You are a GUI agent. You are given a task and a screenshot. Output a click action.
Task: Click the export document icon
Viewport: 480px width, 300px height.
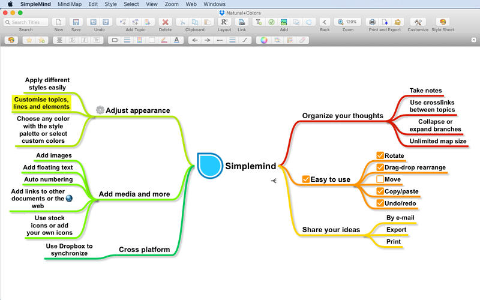(x=385, y=22)
